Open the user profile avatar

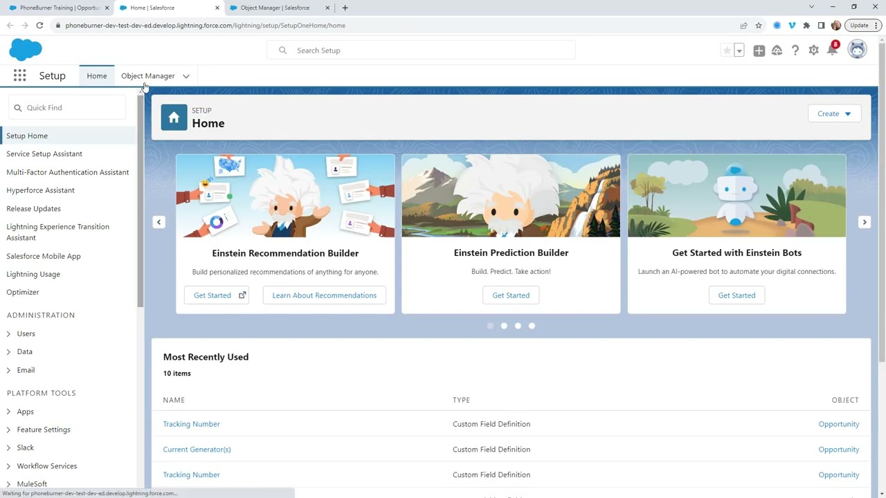click(858, 49)
